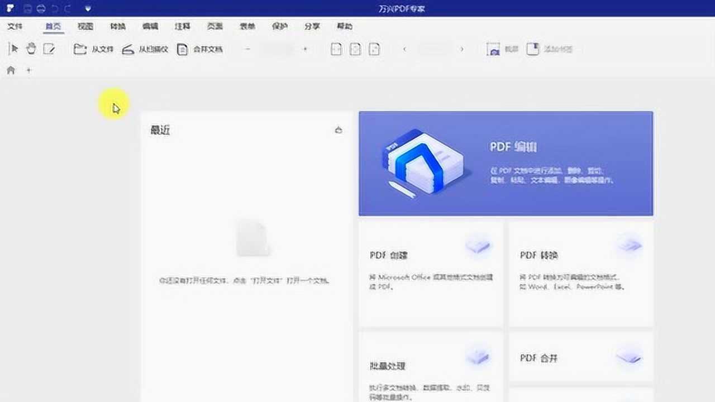The height and width of the screenshot is (402, 715).
Task: Switch to the 表单 tab
Action: click(247, 26)
